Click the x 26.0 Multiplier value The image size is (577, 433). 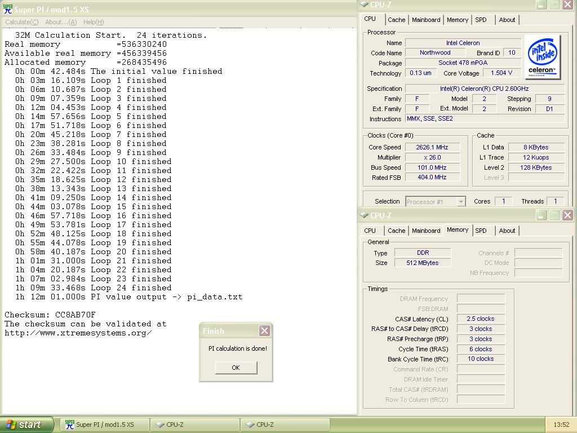pyautogui.click(x=432, y=157)
